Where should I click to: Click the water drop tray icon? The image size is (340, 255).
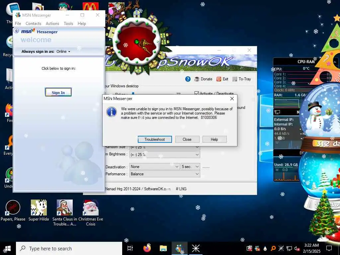coord(265,248)
